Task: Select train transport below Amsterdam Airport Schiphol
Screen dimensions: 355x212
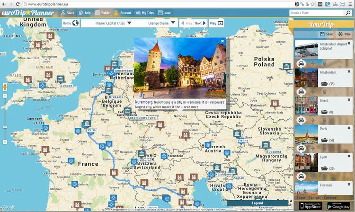Action: click(x=324, y=63)
